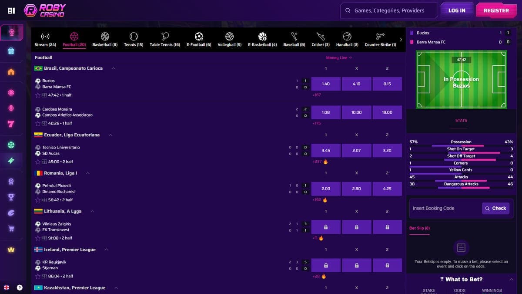Collapse the Romania, Liga I league

[x=88, y=173]
